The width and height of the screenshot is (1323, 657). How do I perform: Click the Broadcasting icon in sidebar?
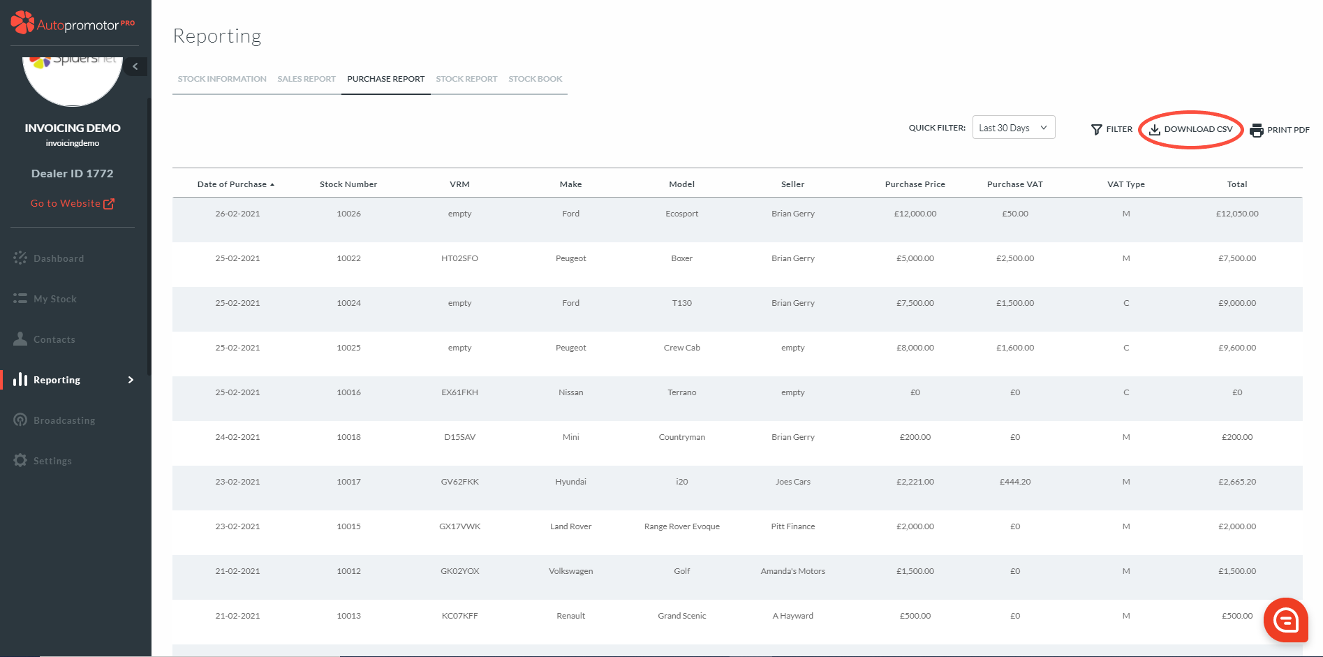point(20,420)
